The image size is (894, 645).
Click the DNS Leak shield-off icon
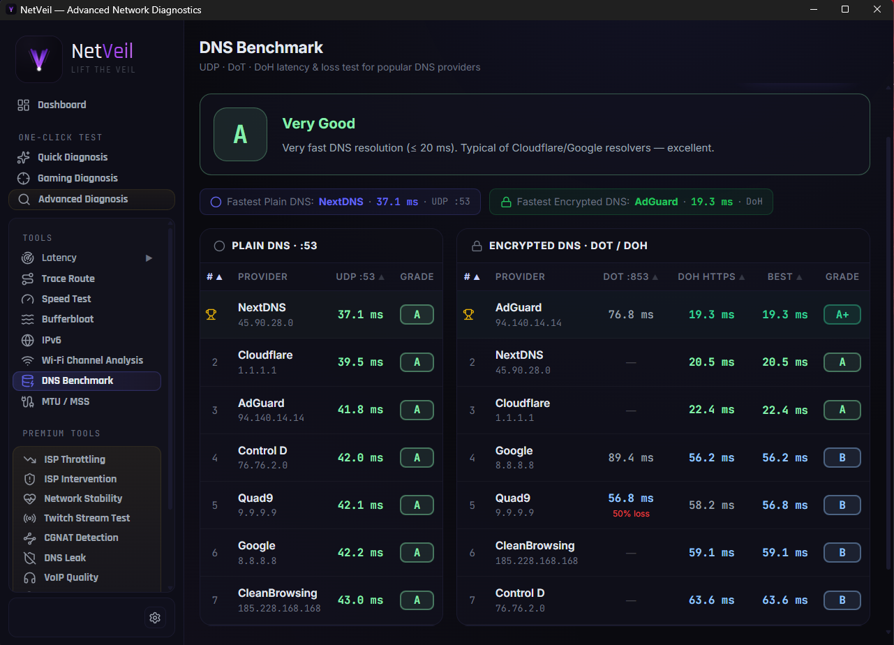coord(29,558)
